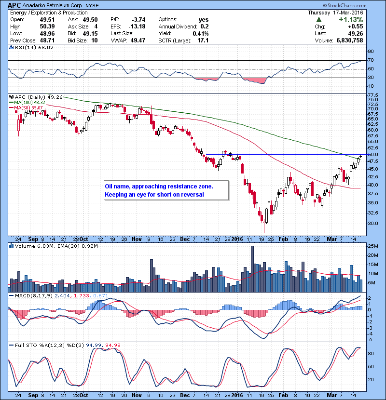
Task: Click the Last Size label
Action: point(122,33)
